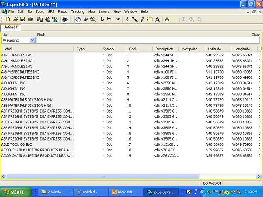Screen dimensions: 263x197
Task: Select the Text note A tool
Action: [157, 20]
